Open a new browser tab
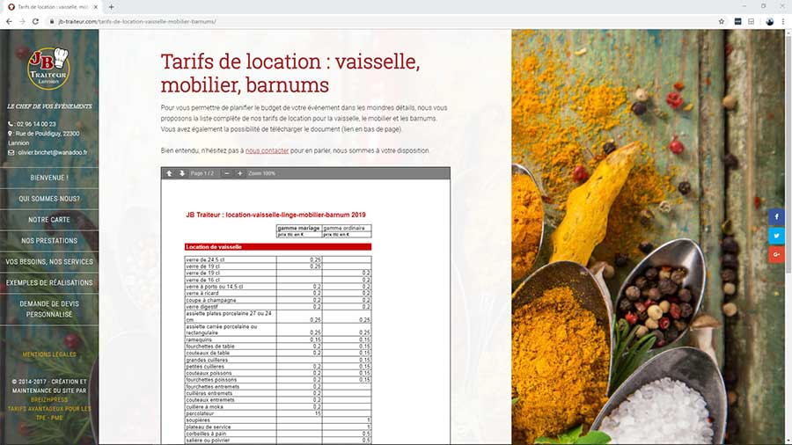792x445 pixels. (111, 7)
